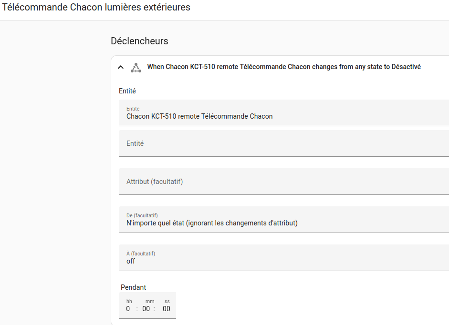Click the small 'hh' label
Screen dimensions: 449x325
coord(129,301)
